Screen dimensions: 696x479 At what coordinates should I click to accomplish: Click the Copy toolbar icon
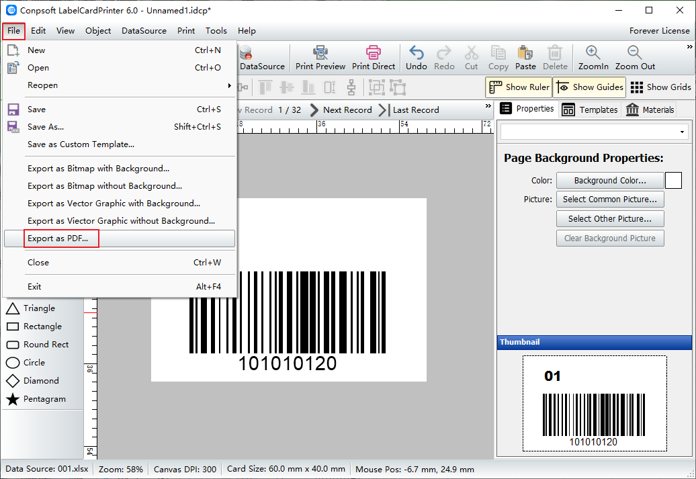coord(498,52)
